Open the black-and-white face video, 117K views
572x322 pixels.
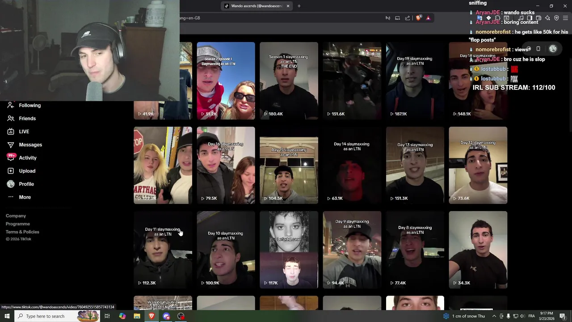click(289, 250)
